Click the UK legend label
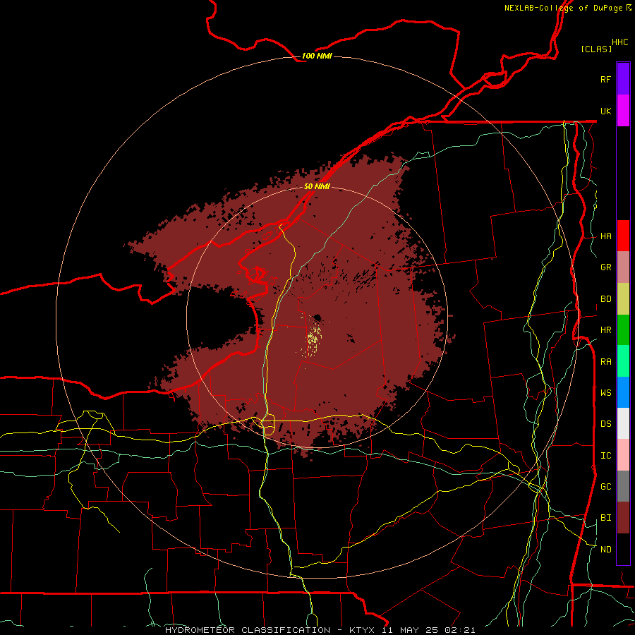 click(606, 111)
